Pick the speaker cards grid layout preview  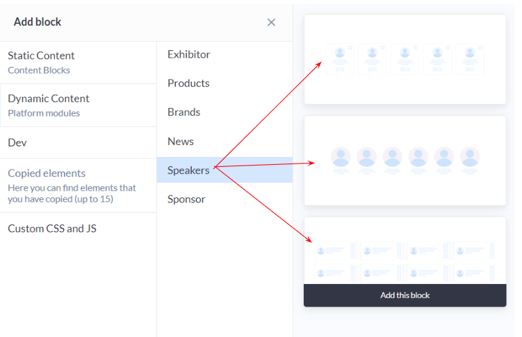405,59
